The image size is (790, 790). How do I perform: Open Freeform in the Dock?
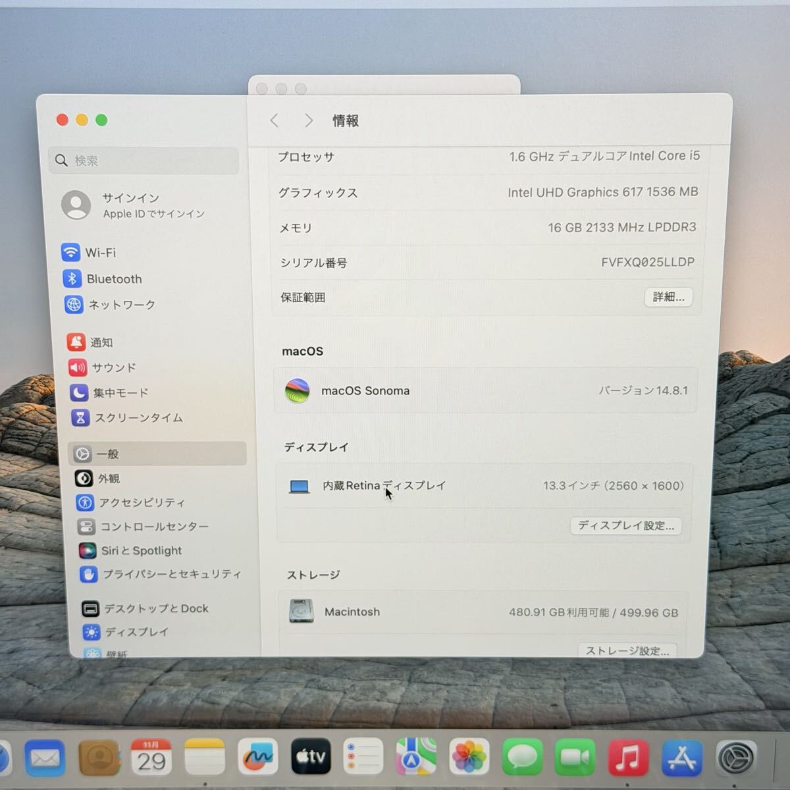click(x=258, y=758)
